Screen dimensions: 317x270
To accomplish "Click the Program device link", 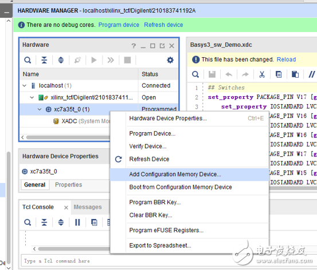I will pyautogui.click(x=119, y=25).
